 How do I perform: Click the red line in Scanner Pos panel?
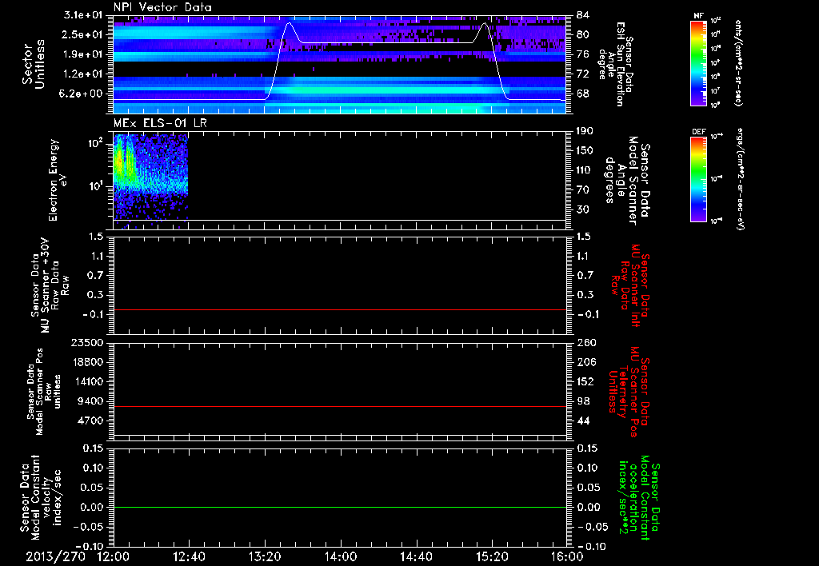(340, 406)
